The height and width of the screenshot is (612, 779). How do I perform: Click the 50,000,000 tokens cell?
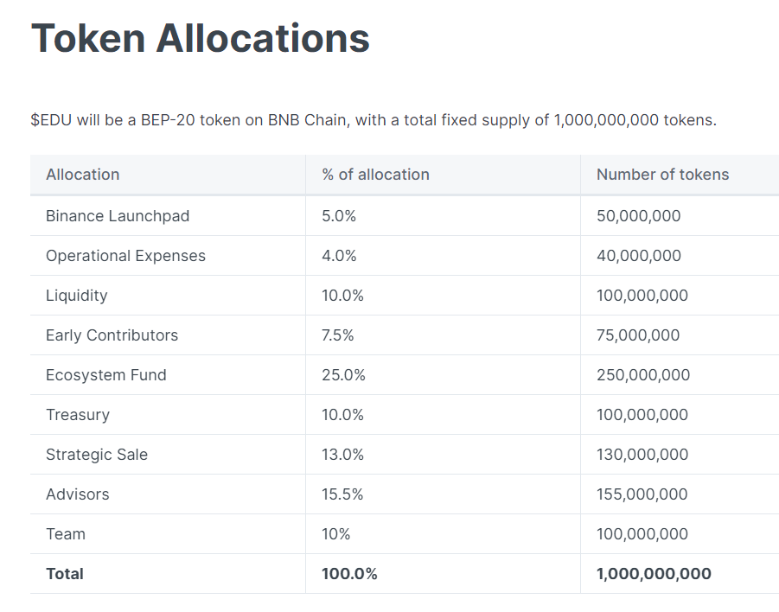[x=638, y=216]
